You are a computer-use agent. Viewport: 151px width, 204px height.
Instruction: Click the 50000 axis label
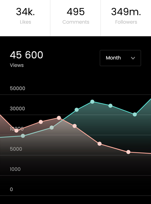18,88
